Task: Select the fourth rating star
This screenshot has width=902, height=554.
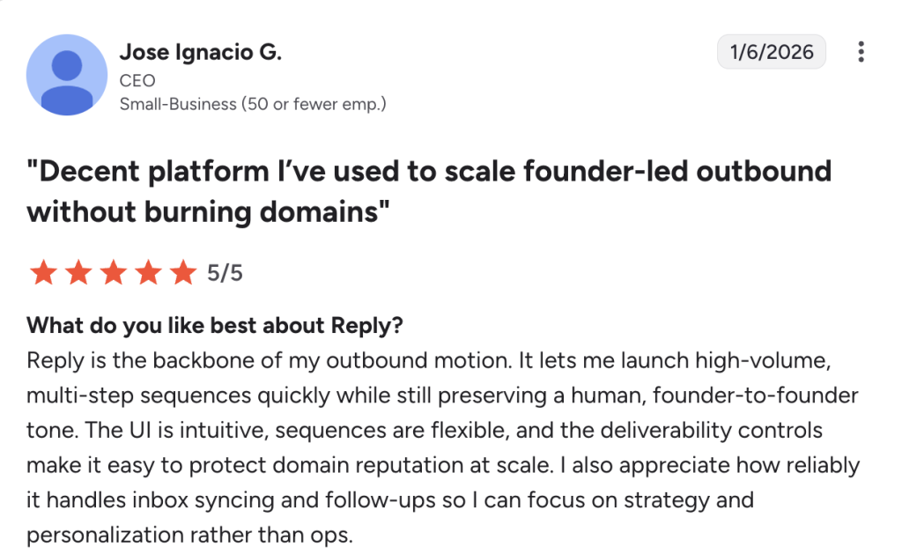Action: [x=148, y=272]
